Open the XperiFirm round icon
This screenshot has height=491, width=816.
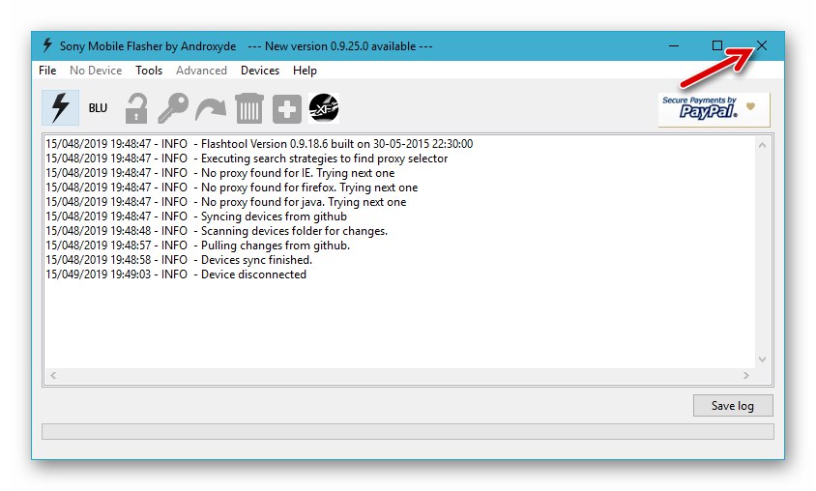pos(324,108)
